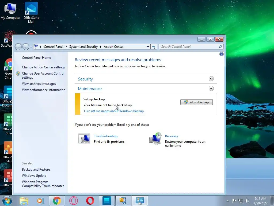Click the Action Center flag in address bar
274x206 pixels.
[36, 46]
